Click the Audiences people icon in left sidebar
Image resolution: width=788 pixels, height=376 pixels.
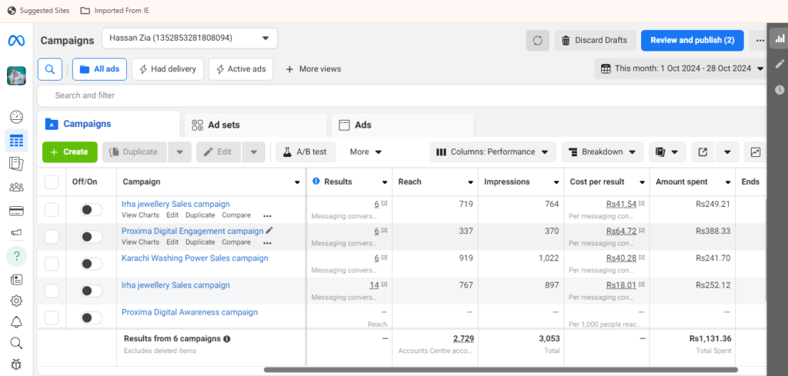16,187
